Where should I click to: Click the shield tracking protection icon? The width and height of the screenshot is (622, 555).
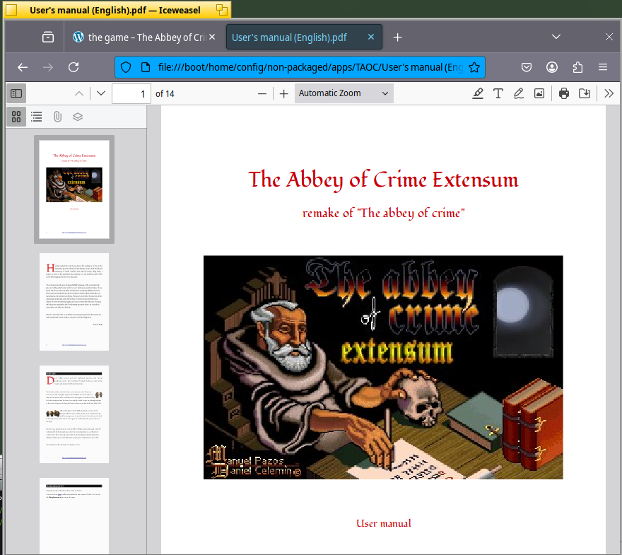tap(126, 67)
